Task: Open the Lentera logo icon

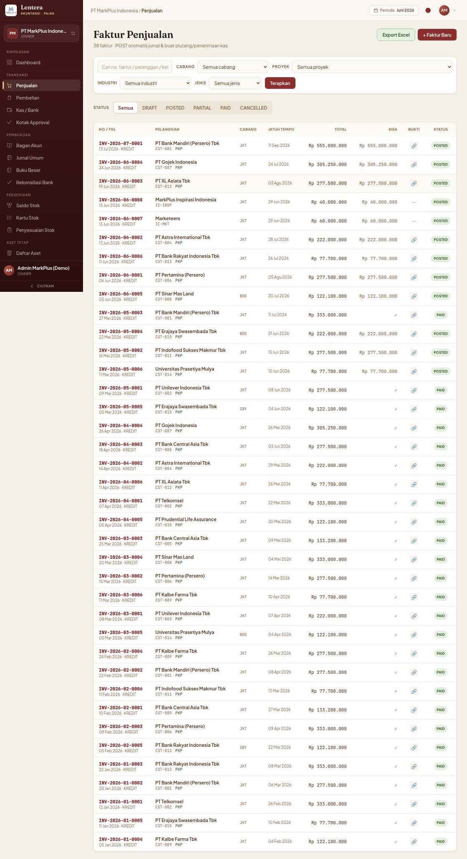Action: tap(11, 10)
